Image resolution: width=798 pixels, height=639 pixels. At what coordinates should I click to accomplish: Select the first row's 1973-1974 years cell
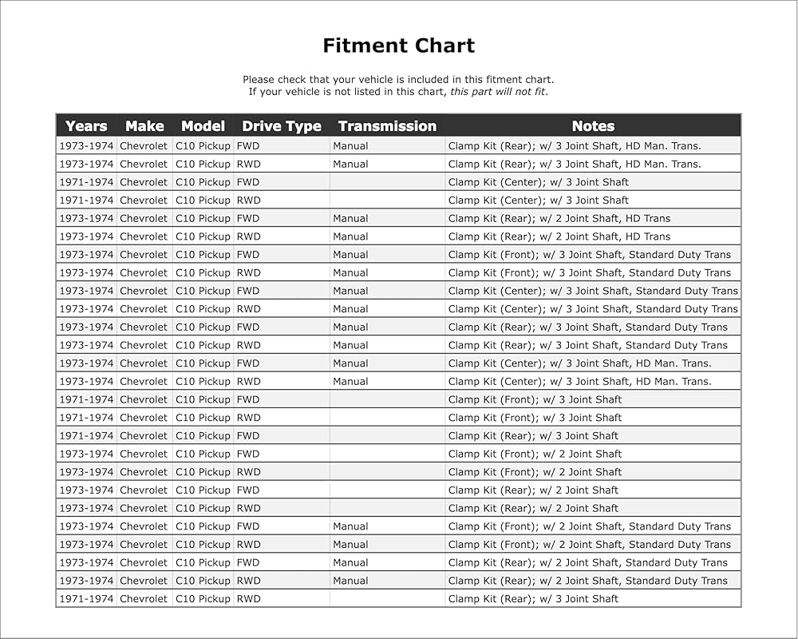coord(86,145)
